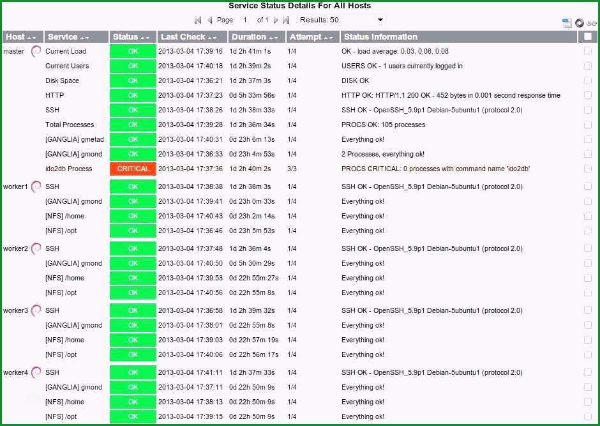Open the Results: 50 dropdown
Screen dimensions: 600x426
(341, 20)
